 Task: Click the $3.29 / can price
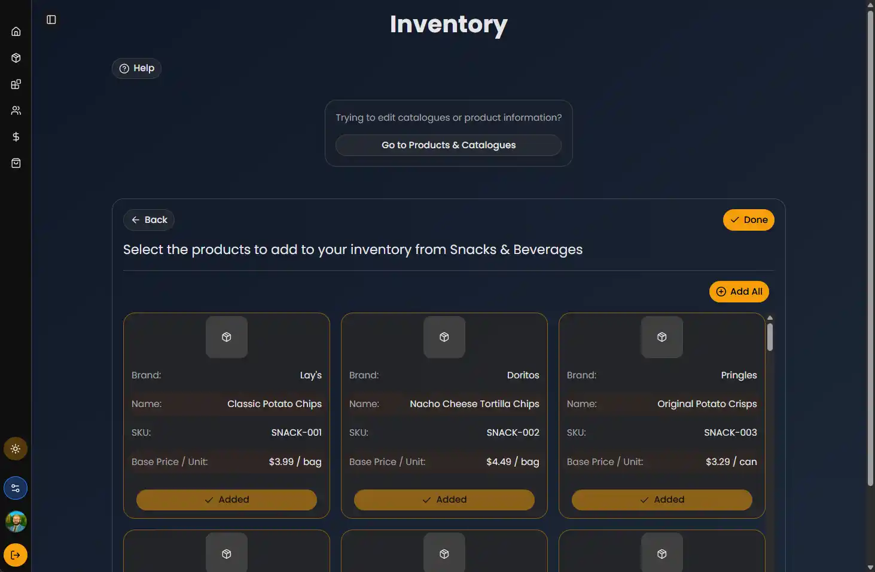point(731,462)
